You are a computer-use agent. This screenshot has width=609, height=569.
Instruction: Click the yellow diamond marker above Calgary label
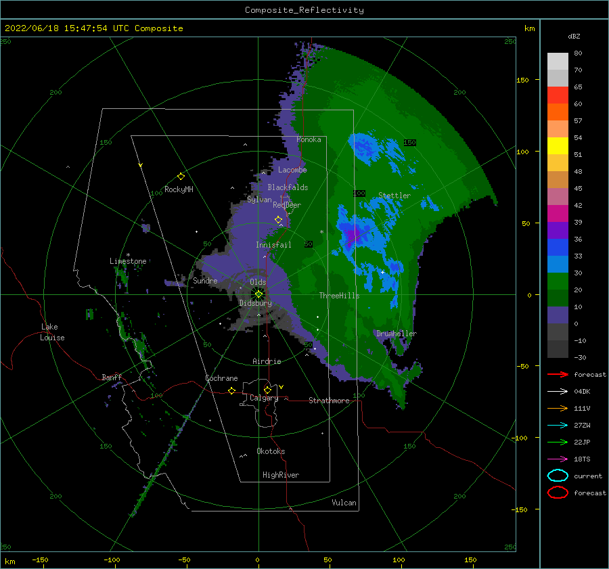(267, 390)
